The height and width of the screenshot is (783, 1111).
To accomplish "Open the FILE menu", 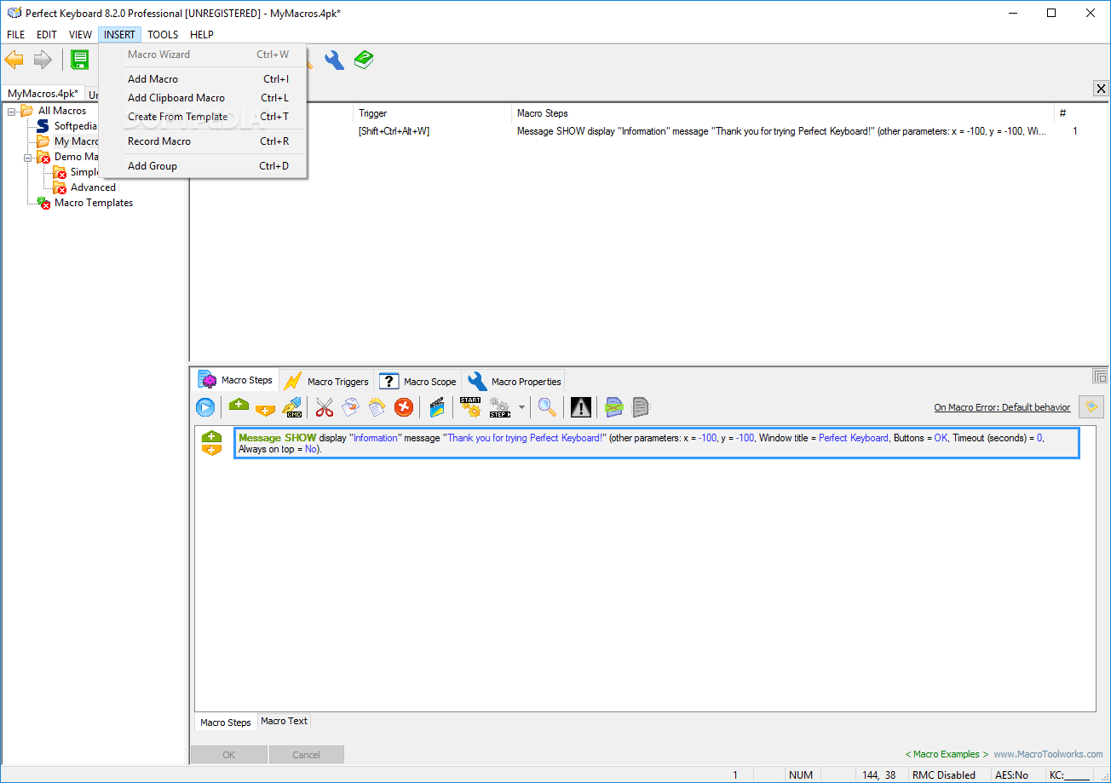I will coord(16,35).
